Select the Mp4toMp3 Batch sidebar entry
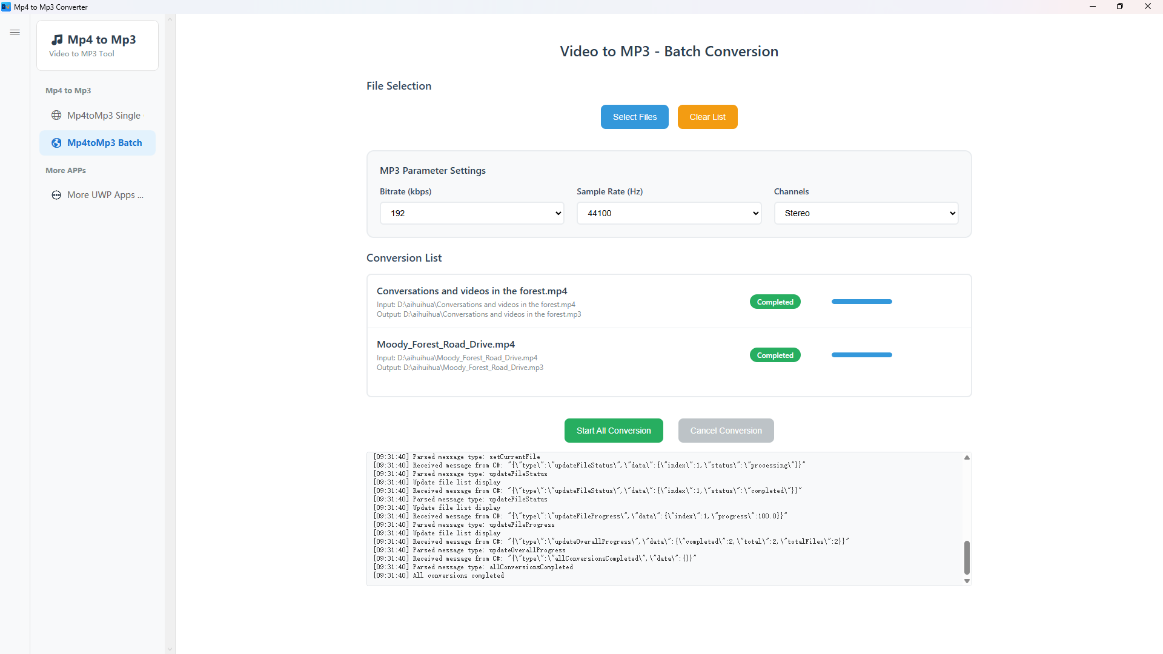 pyautogui.click(x=104, y=143)
